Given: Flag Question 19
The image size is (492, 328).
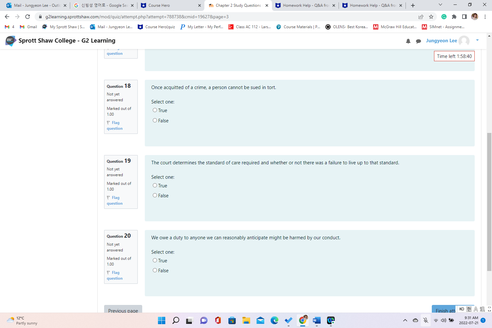Looking at the screenshot, I should (x=115, y=201).
